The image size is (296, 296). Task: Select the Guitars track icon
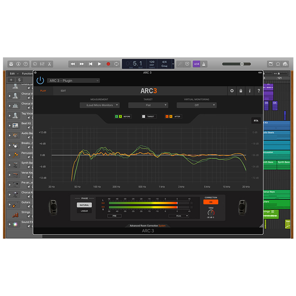pyautogui.click(x=15, y=205)
